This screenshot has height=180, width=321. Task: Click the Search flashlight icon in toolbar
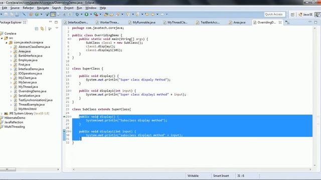[x=118, y=14]
